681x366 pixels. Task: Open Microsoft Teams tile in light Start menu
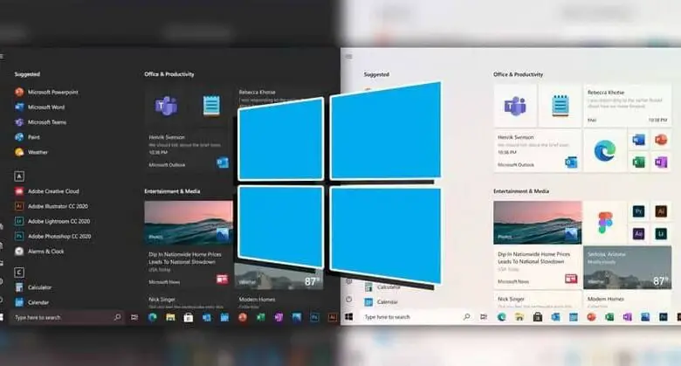(x=515, y=106)
